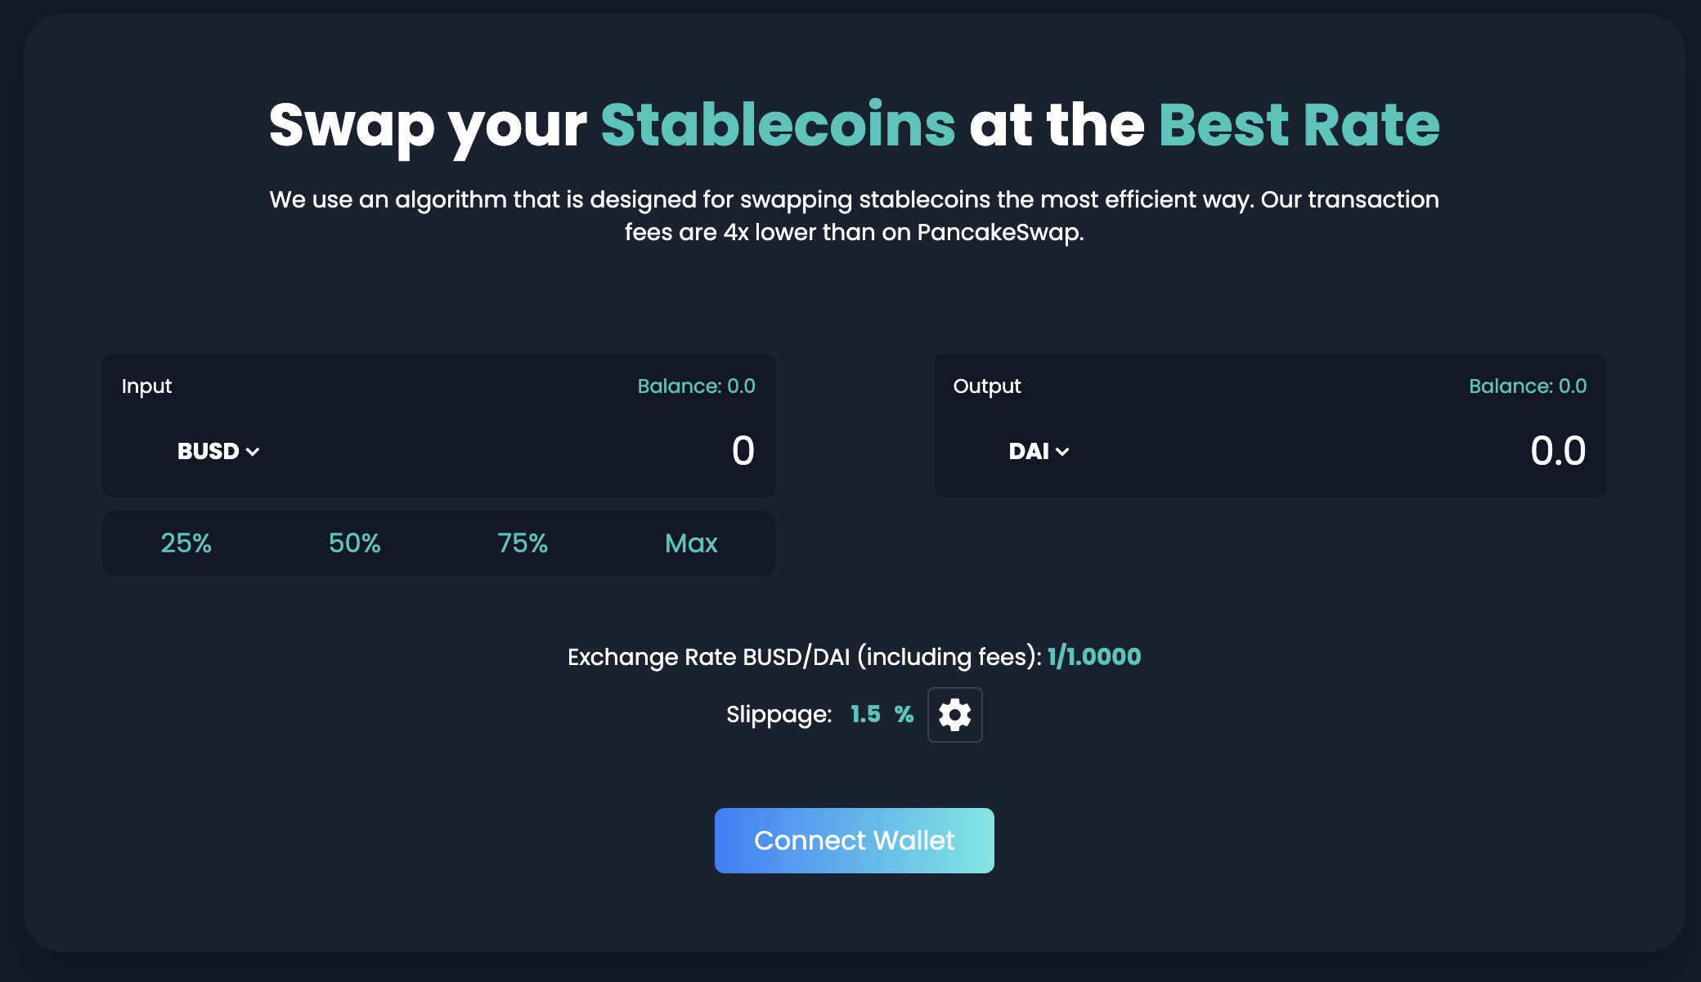
Task: Open slippage settings gear icon
Action: pos(954,715)
